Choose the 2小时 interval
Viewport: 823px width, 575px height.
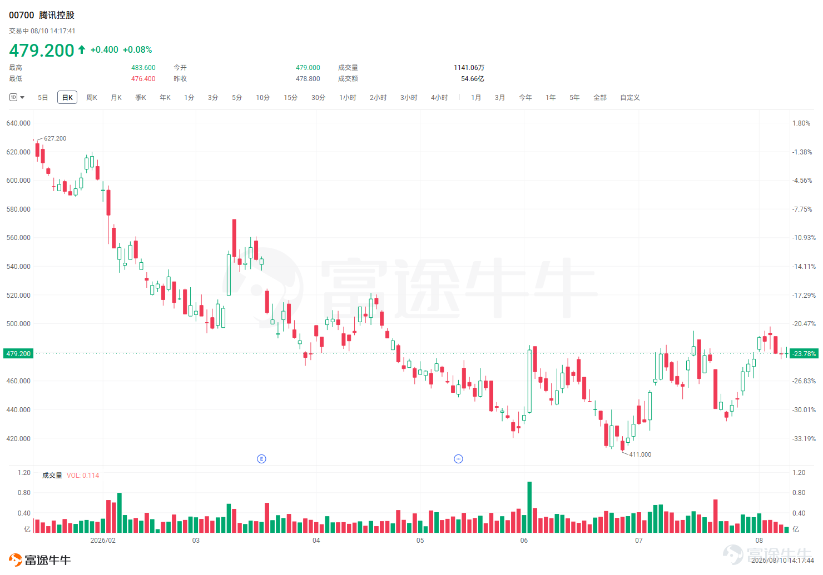click(x=378, y=98)
